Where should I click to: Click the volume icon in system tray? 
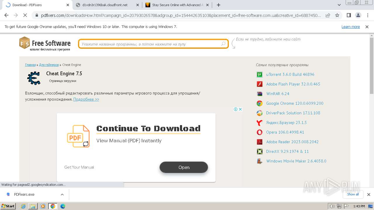tap(332, 206)
